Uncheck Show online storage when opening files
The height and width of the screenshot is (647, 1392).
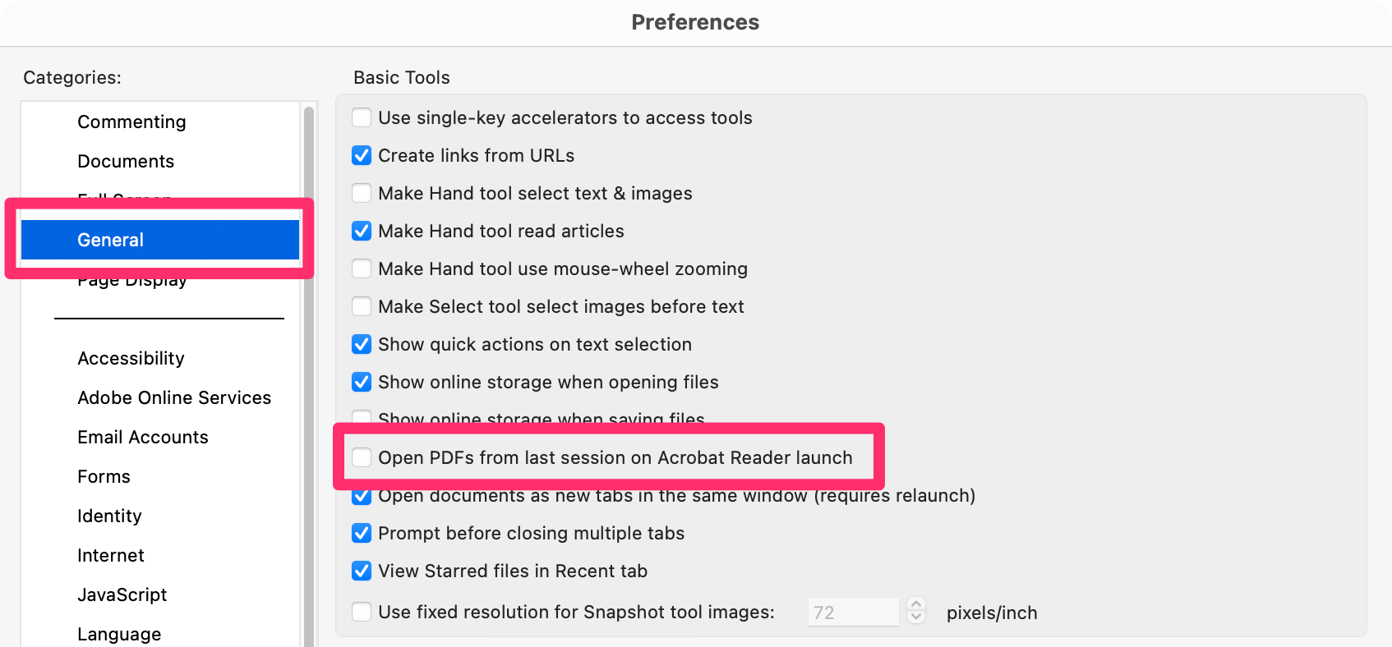362,382
